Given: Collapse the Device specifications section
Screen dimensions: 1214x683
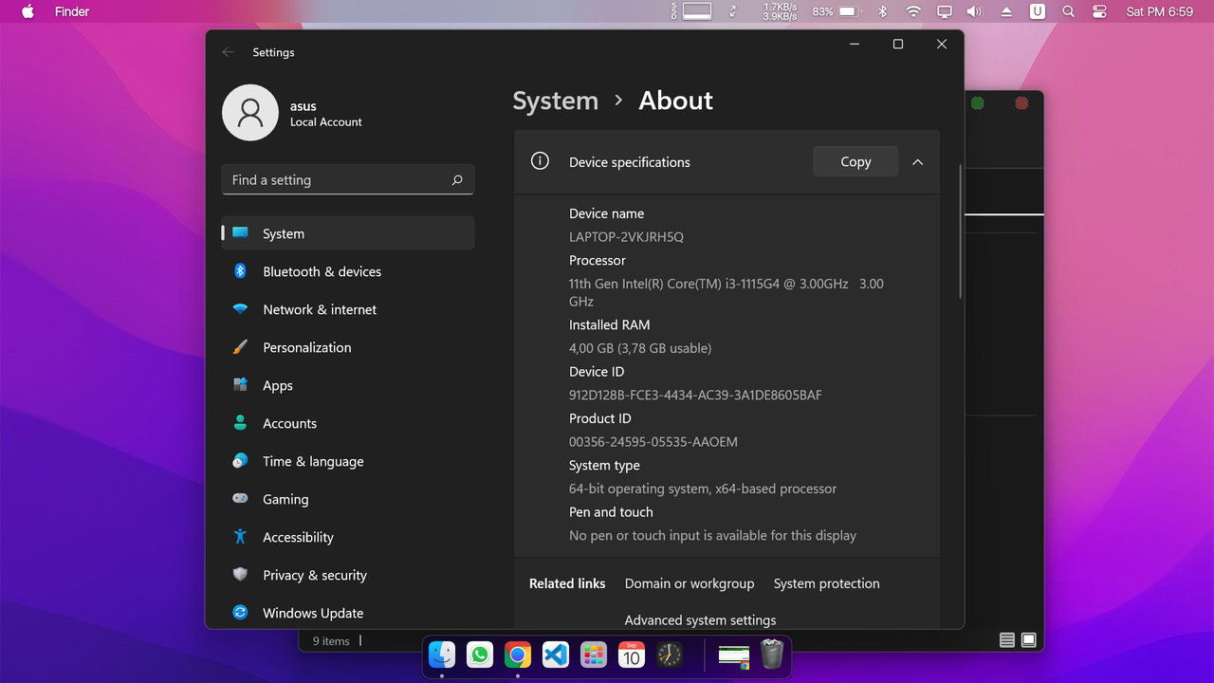Looking at the screenshot, I should (x=917, y=162).
